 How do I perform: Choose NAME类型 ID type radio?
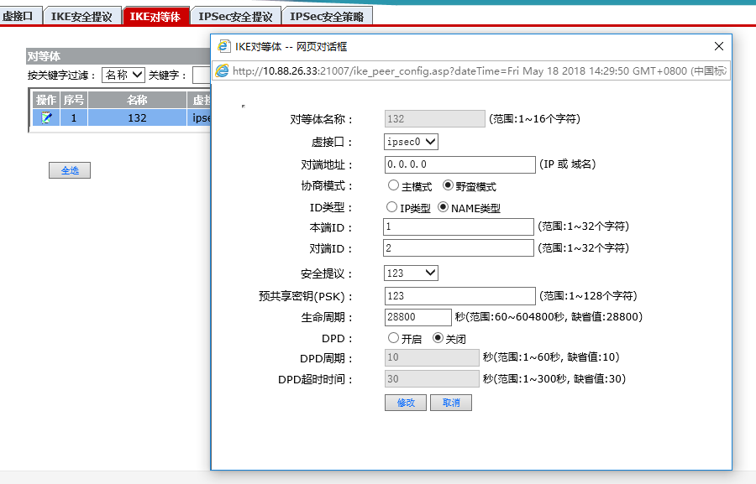click(443, 207)
